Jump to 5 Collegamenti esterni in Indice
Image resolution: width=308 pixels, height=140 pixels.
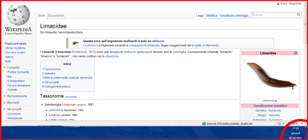tap(56, 87)
